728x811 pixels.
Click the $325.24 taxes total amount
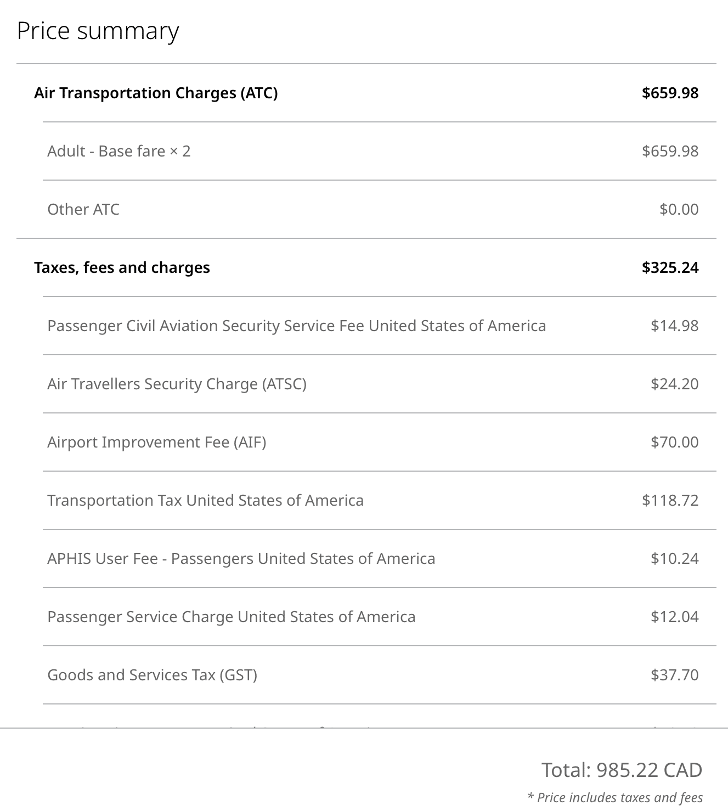pos(670,267)
